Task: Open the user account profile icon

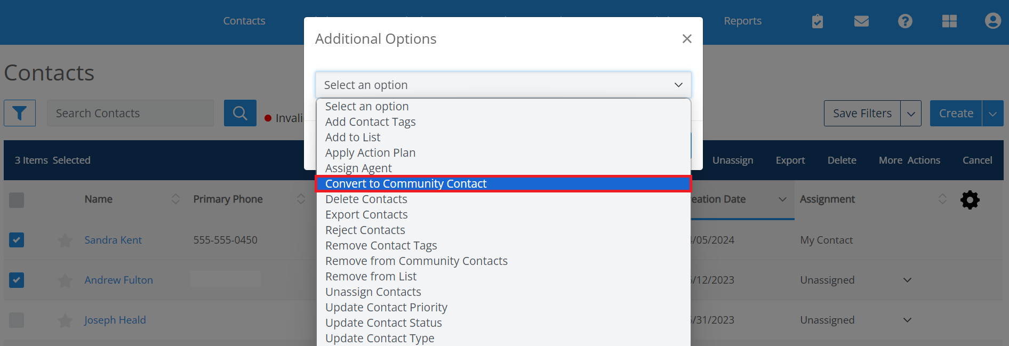Action: click(x=993, y=21)
